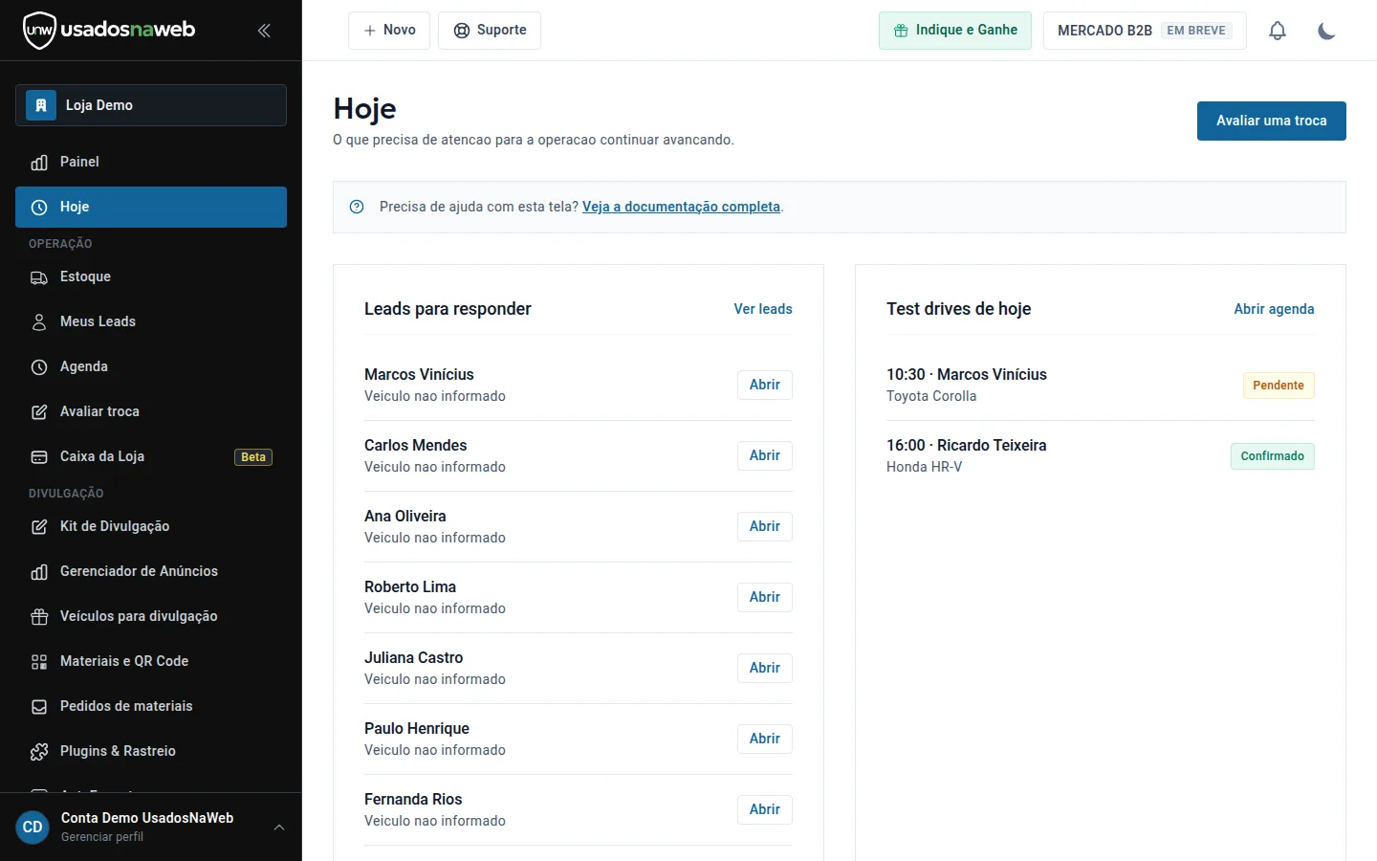Click the help circle icon in the banner
This screenshot has height=861, width=1377.
point(357,207)
